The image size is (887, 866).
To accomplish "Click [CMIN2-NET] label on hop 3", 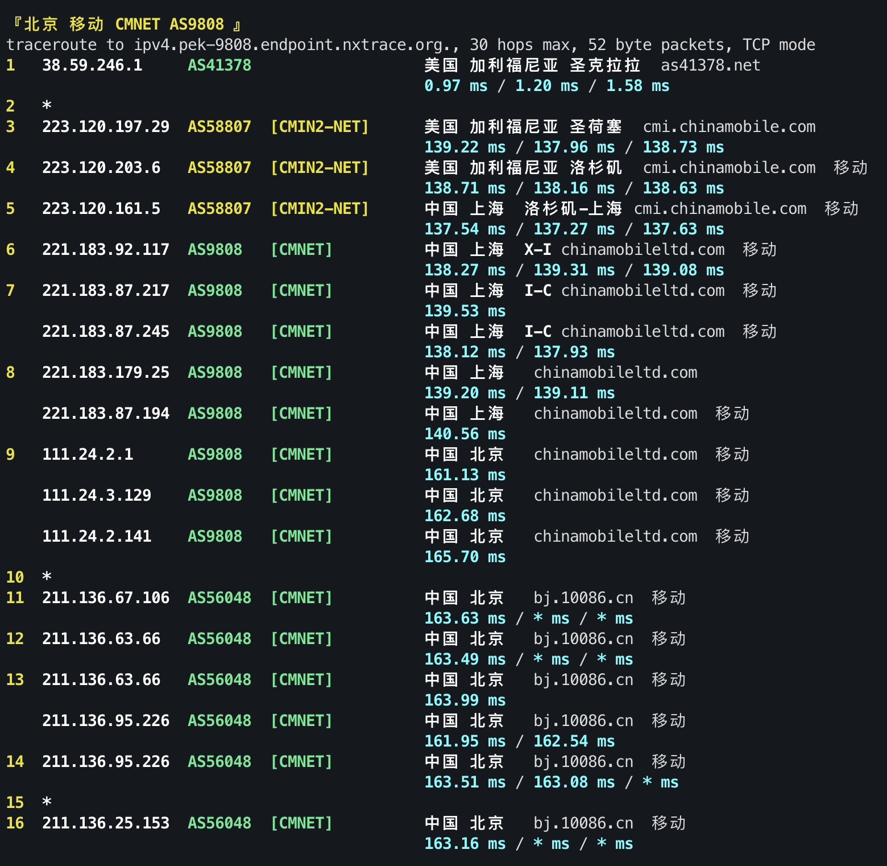I will pos(320,127).
